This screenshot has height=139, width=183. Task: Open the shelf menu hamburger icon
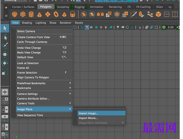[6, 8]
